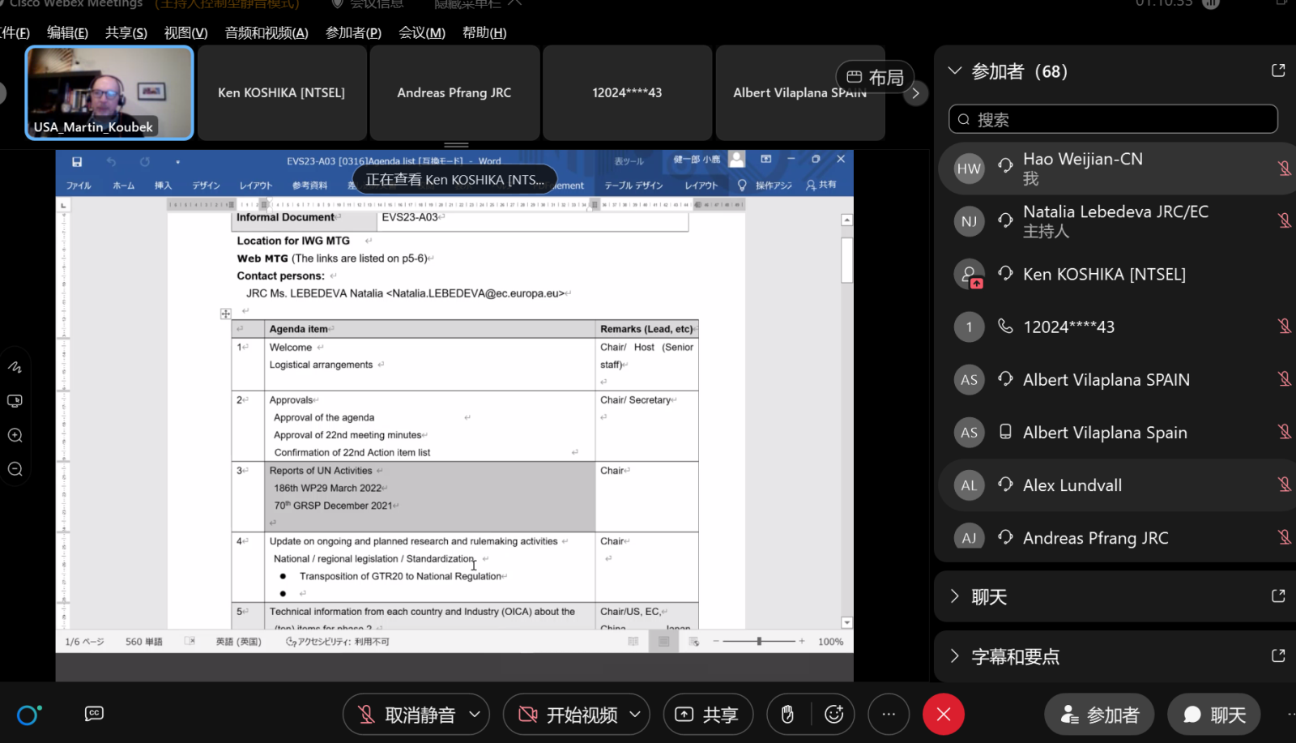Click the participant 搜索 search field

[1113, 120]
